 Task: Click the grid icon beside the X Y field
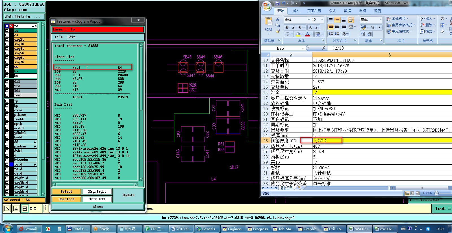[25, 208]
